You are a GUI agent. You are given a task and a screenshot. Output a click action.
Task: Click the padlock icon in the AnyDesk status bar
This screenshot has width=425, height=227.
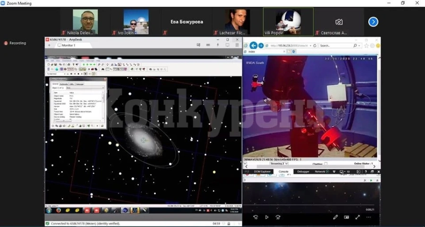229,224
